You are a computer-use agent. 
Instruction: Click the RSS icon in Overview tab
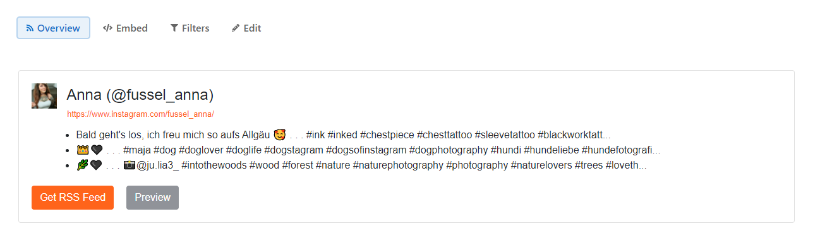click(x=30, y=28)
